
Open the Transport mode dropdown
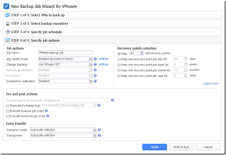(x=95, y=130)
